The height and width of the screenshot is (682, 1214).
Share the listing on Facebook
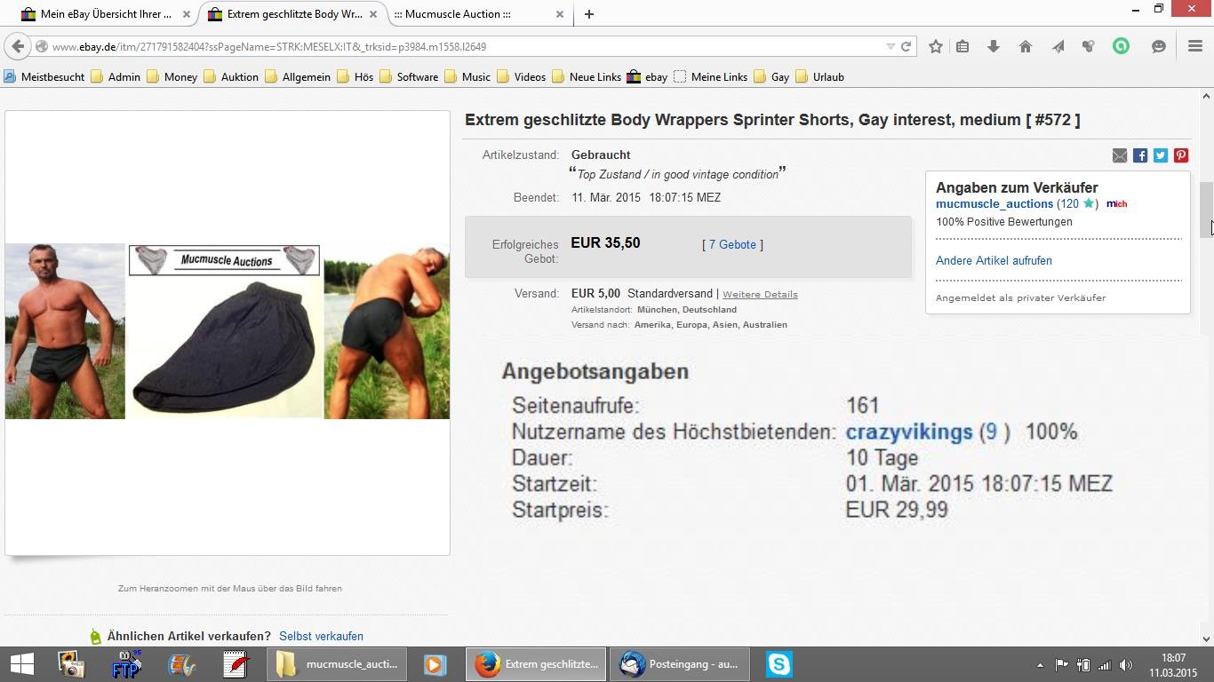click(1140, 155)
